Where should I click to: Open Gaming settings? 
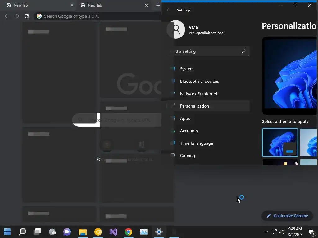point(208,156)
